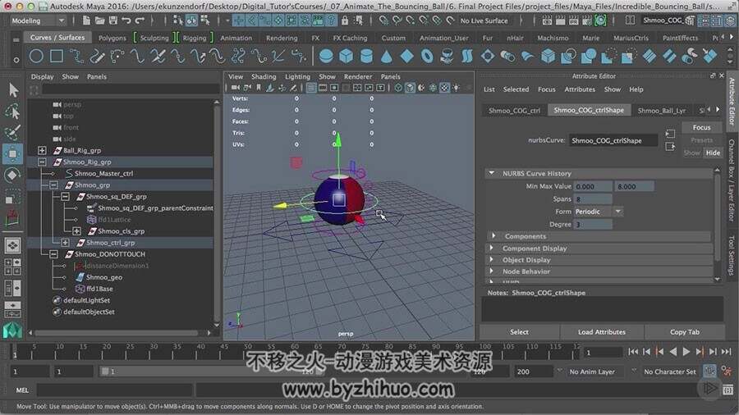The width and height of the screenshot is (739, 415).
Task: Toggle the film gate display in viewport
Action: tap(323, 88)
